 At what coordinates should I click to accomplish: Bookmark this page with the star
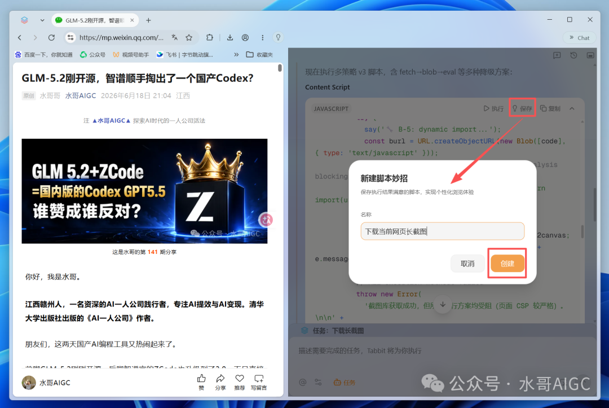tap(189, 38)
